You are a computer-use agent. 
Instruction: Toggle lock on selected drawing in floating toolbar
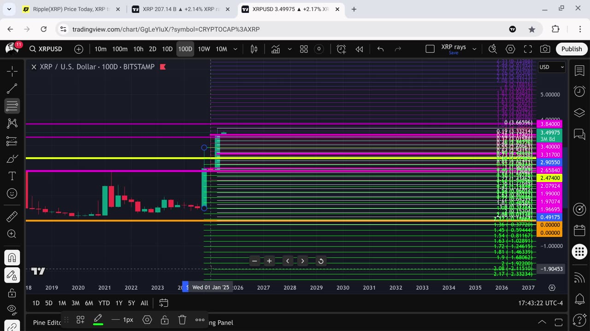point(165,320)
